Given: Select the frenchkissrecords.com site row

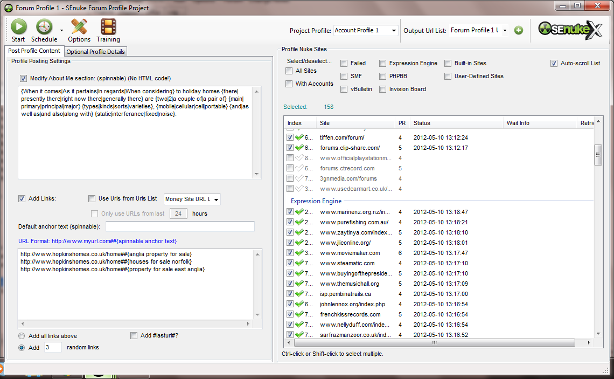Looking at the screenshot, I should (x=438, y=314).
